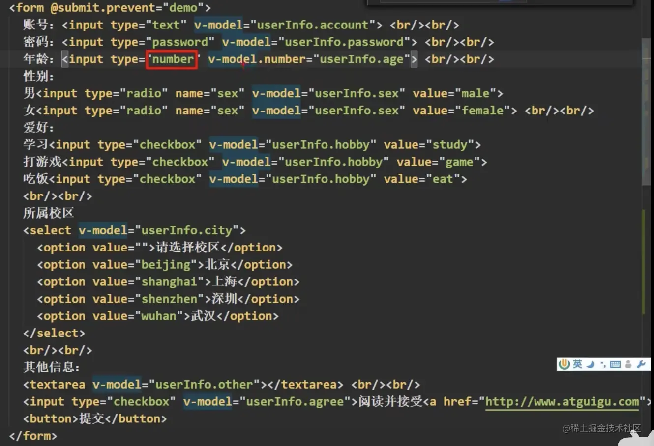Click v-model.number on the age line
654x446 pixels.
point(257,59)
